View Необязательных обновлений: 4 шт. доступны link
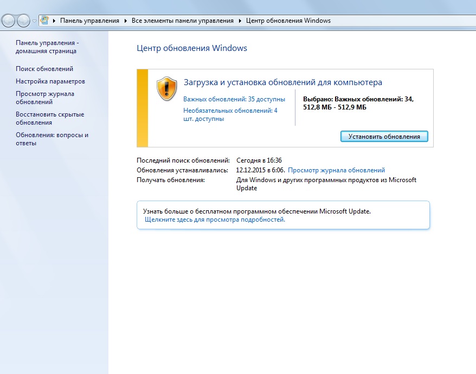 point(230,114)
